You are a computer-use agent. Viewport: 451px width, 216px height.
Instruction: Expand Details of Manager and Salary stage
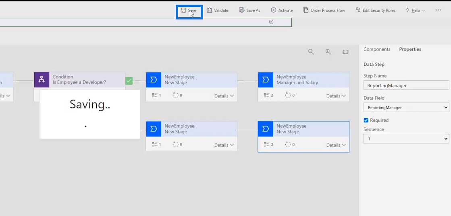[x=336, y=96]
